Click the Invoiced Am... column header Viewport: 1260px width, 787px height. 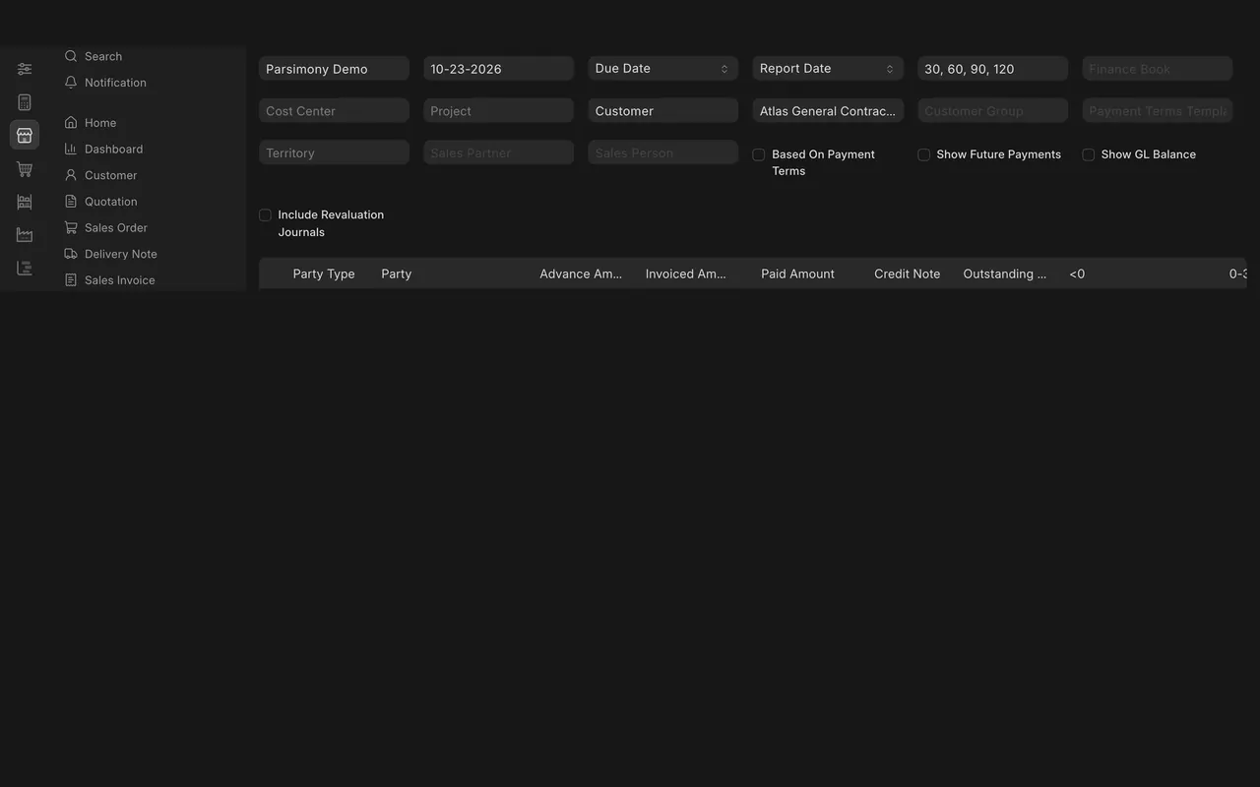click(685, 273)
